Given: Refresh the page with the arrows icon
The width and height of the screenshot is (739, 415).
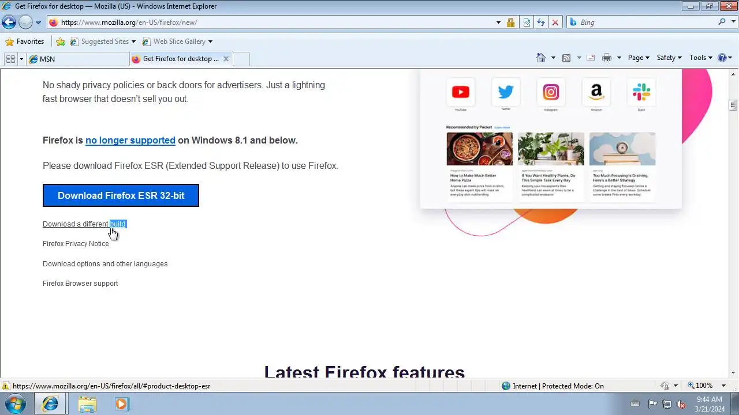Looking at the screenshot, I should coord(541,22).
